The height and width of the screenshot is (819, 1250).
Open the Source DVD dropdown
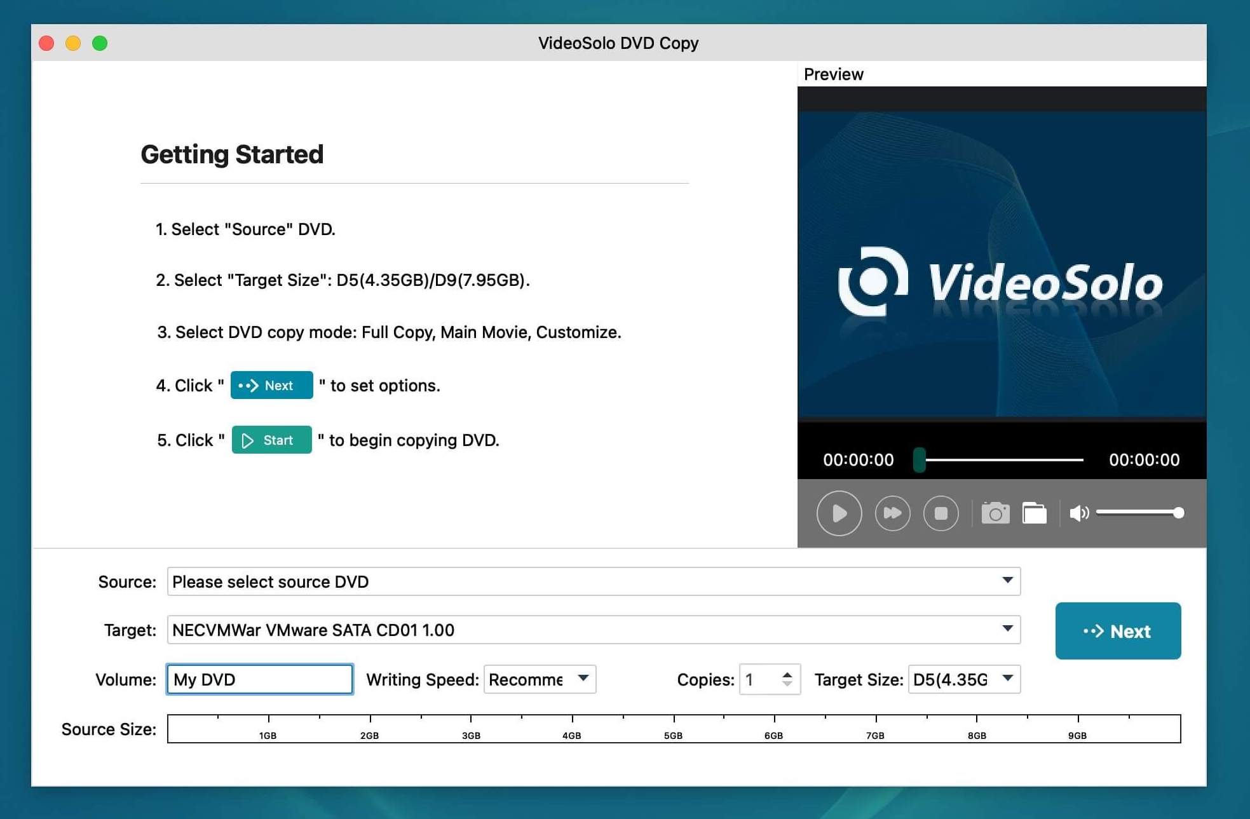click(594, 581)
